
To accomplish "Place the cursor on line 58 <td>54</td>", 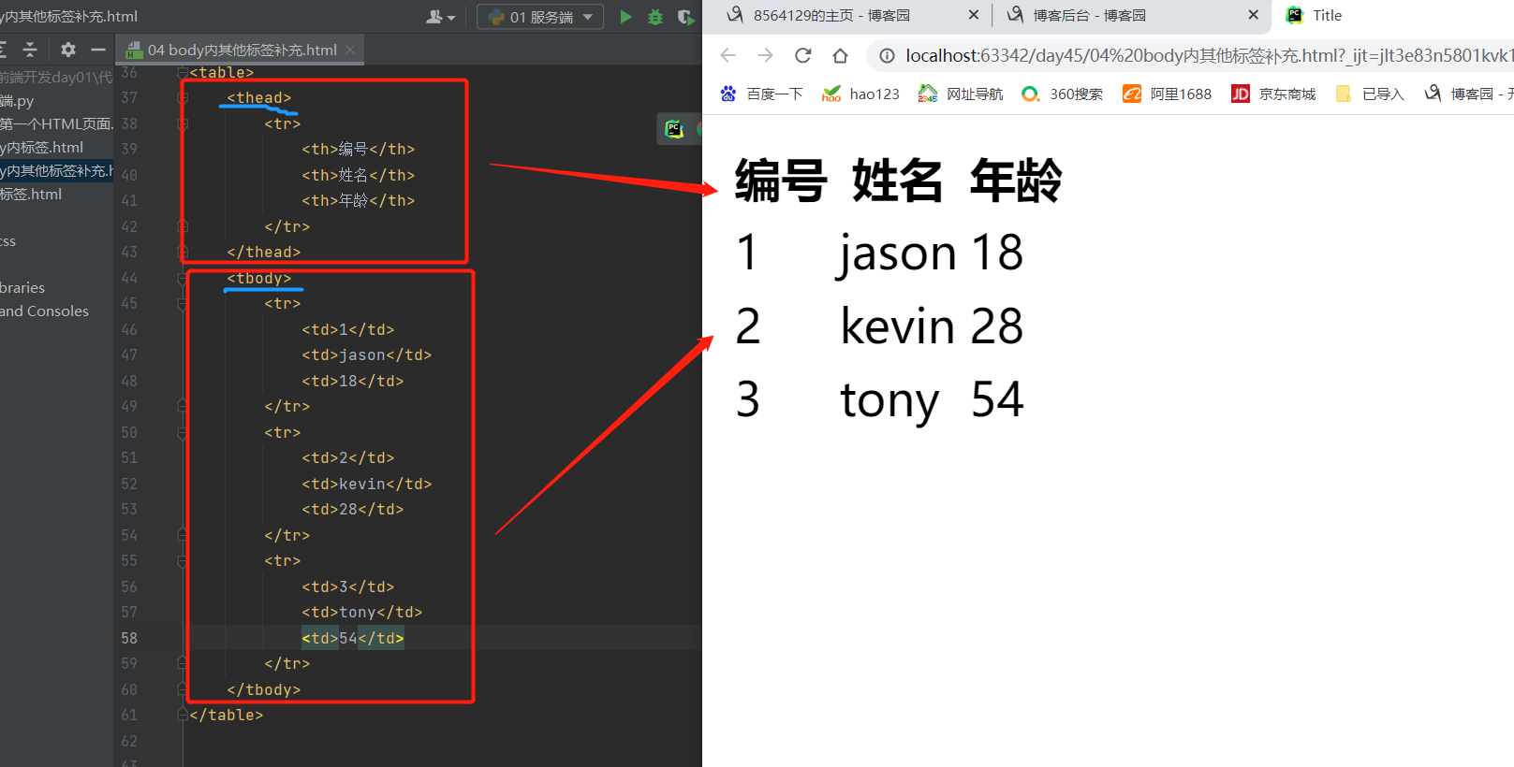I will point(352,638).
